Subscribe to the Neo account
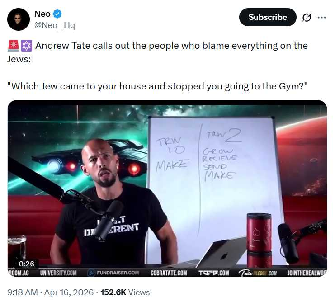Screen dimensions: 335x306 pyautogui.click(x=268, y=17)
